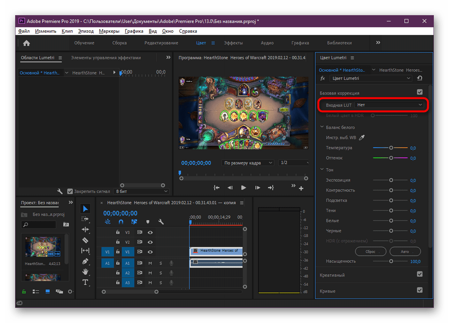Select the Type tool
The image size is (449, 323).
pyautogui.click(x=85, y=282)
